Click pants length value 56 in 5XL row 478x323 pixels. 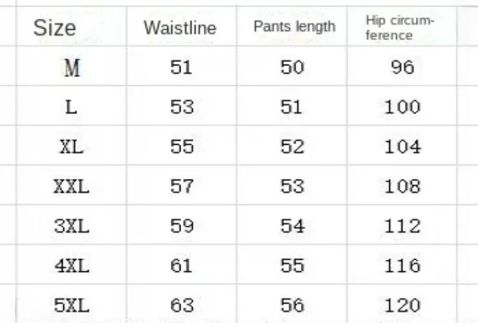point(292,305)
